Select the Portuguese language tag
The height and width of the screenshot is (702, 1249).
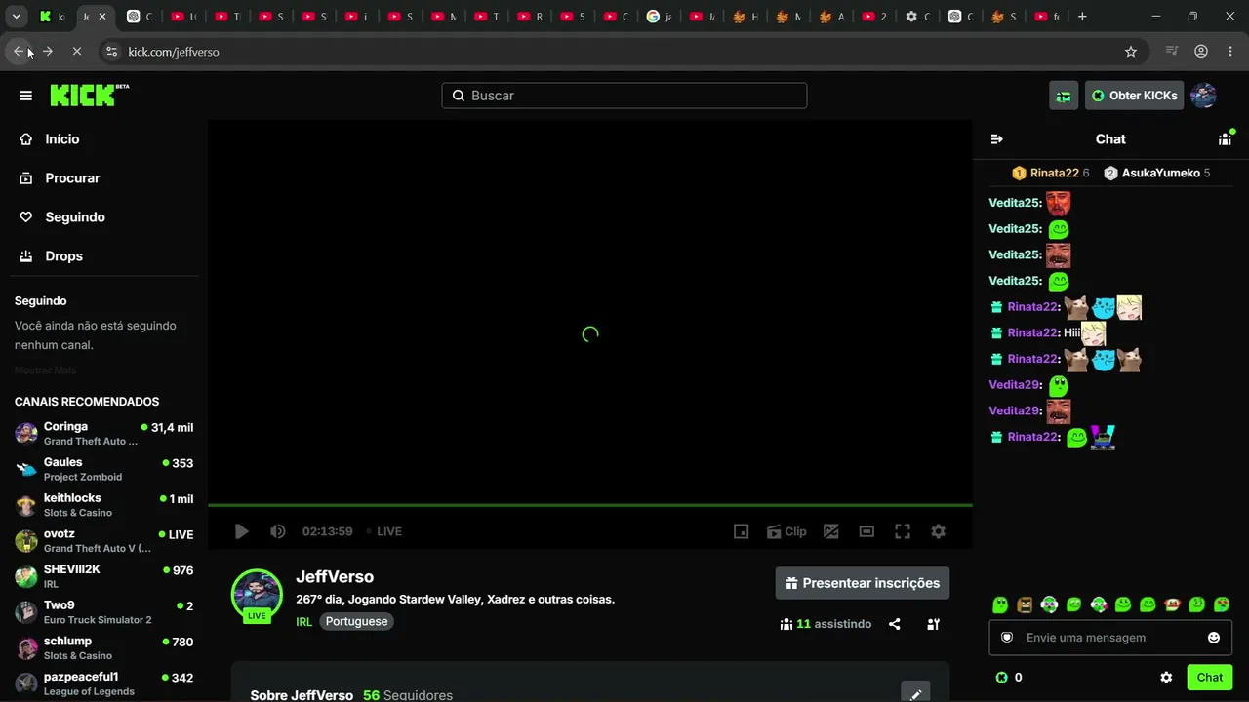[x=356, y=621]
